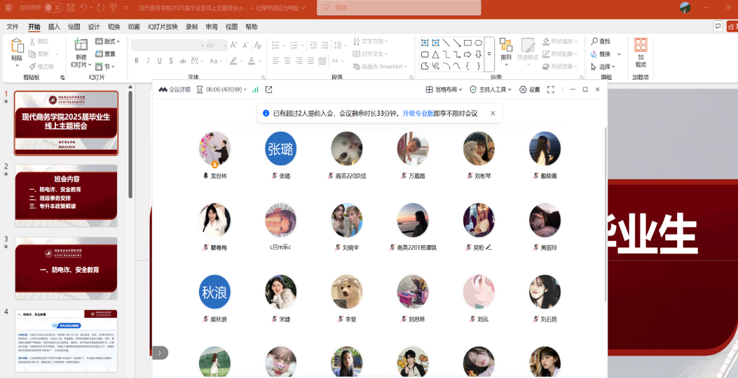Image resolution: width=738 pixels, height=378 pixels.
Task: Toggle bold formatting button
Action: tap(137, 61)
